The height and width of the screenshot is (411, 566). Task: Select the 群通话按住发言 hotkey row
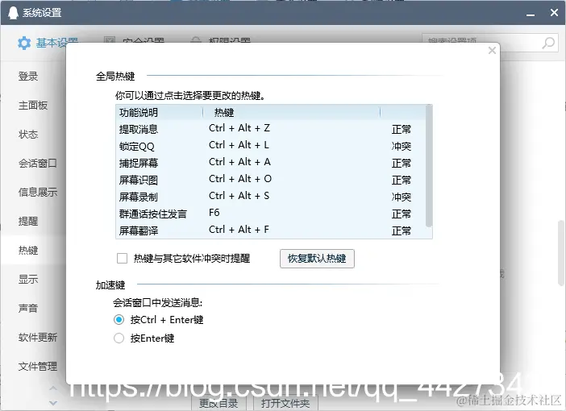[x=271, y=214]
